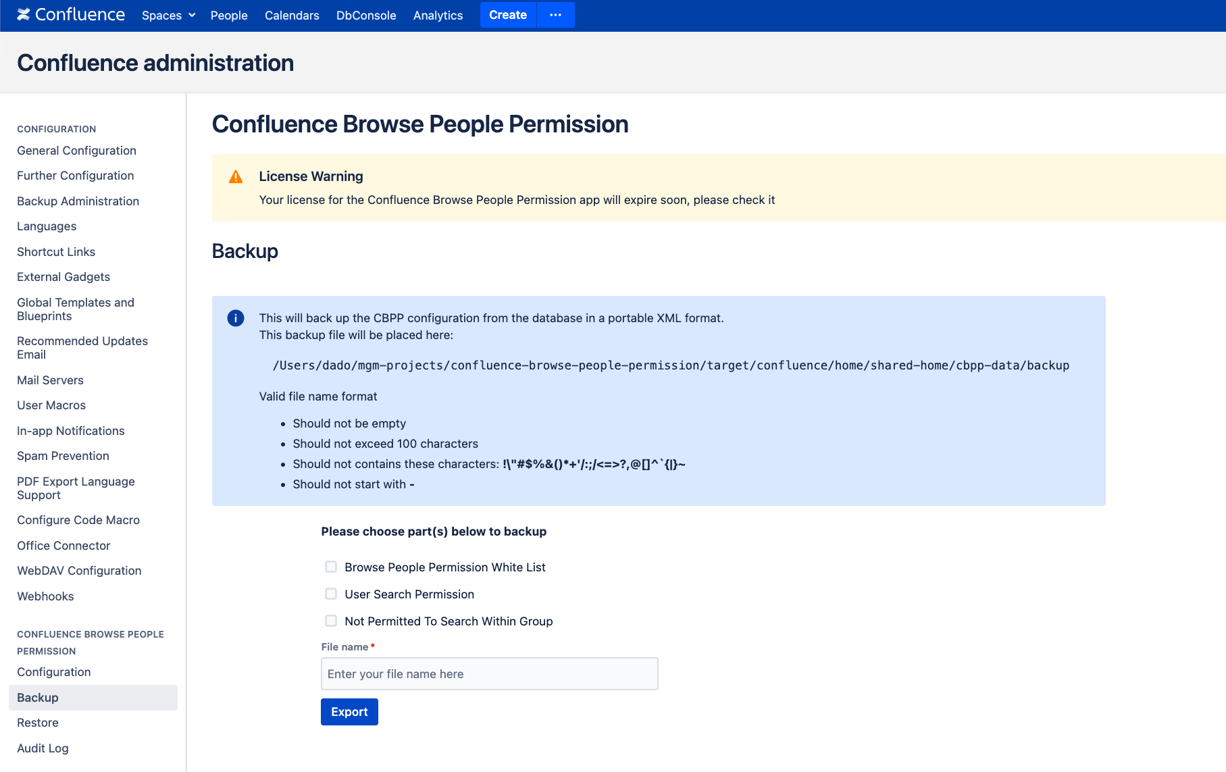Screen dimensions: 1226x772
Task: Click the License Warning triangle icon
Action: pyautogui.click(x=236, y=177)
